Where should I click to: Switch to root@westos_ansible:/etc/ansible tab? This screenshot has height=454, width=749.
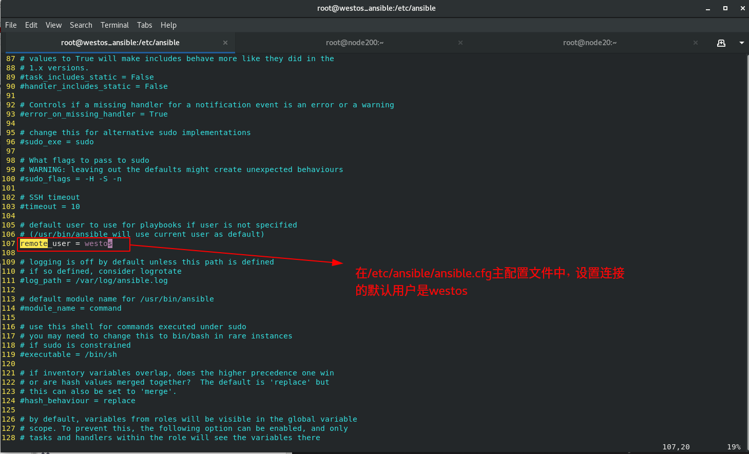tap(120, 43)
